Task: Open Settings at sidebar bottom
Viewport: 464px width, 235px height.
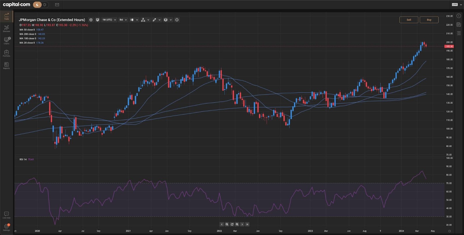Action: point(6,227)
